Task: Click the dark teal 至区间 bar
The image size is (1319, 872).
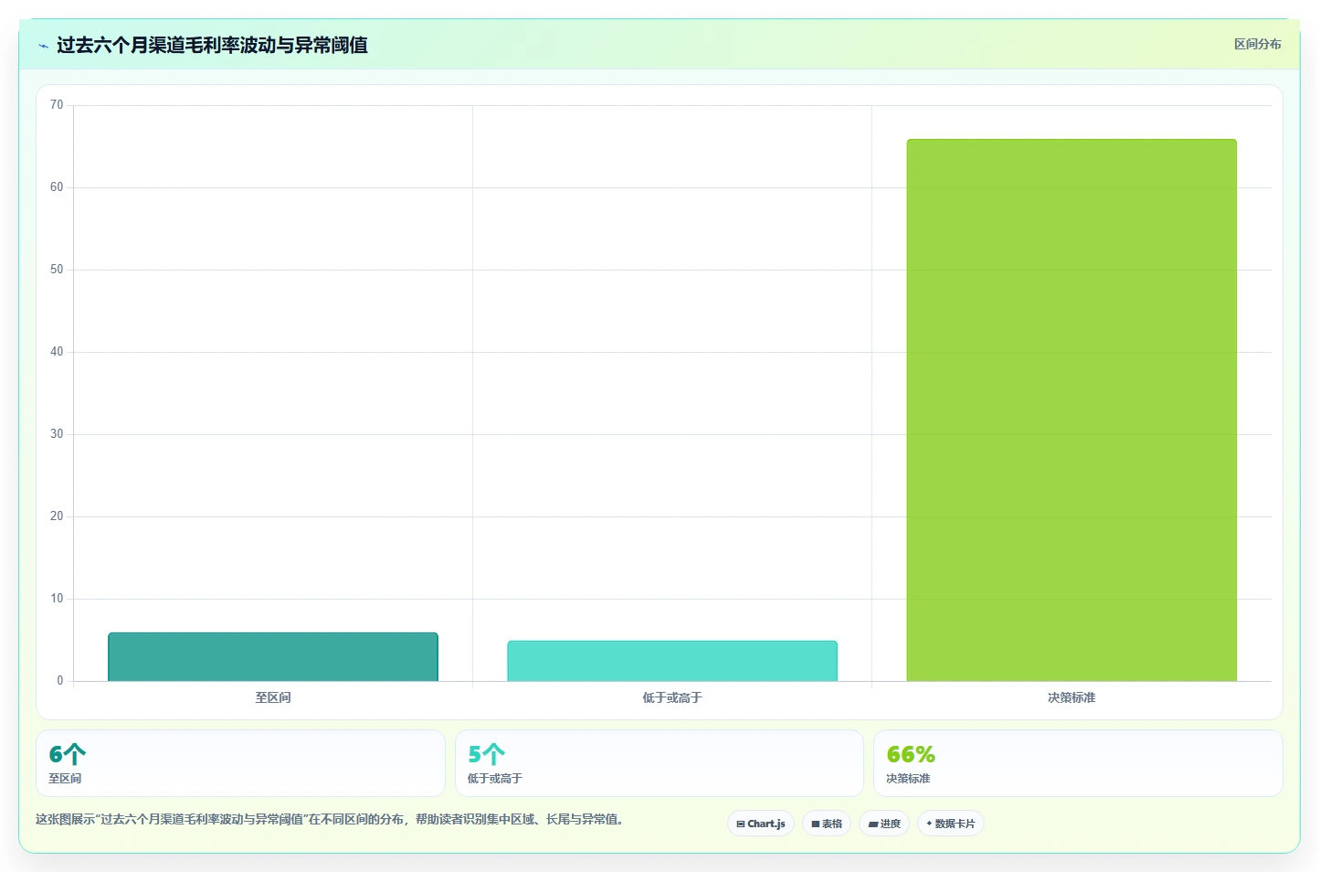Action: pos(273,656)
